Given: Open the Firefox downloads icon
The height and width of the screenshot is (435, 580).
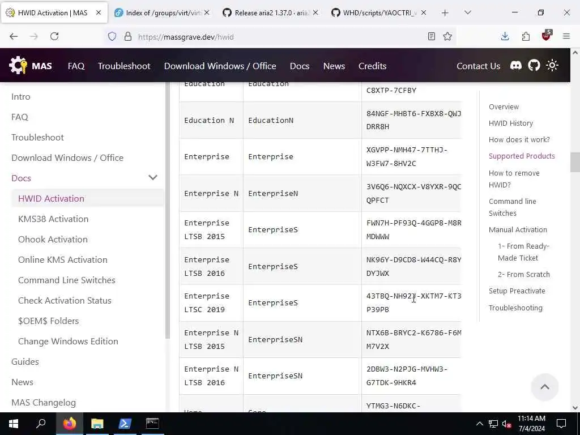Looking at the screenshot, I should (x=505, y=36).
